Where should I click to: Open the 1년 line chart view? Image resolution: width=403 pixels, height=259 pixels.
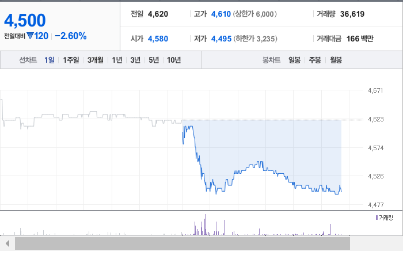tap(117, 60)
